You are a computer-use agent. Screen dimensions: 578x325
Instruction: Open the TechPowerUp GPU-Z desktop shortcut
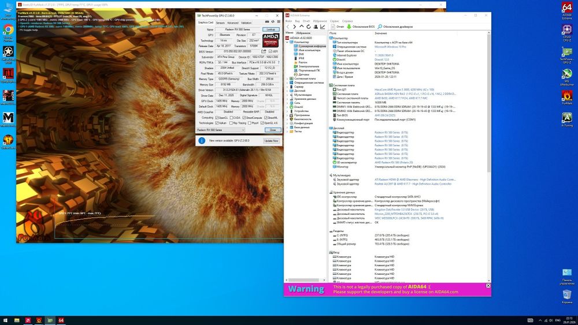tap(567, 55)
